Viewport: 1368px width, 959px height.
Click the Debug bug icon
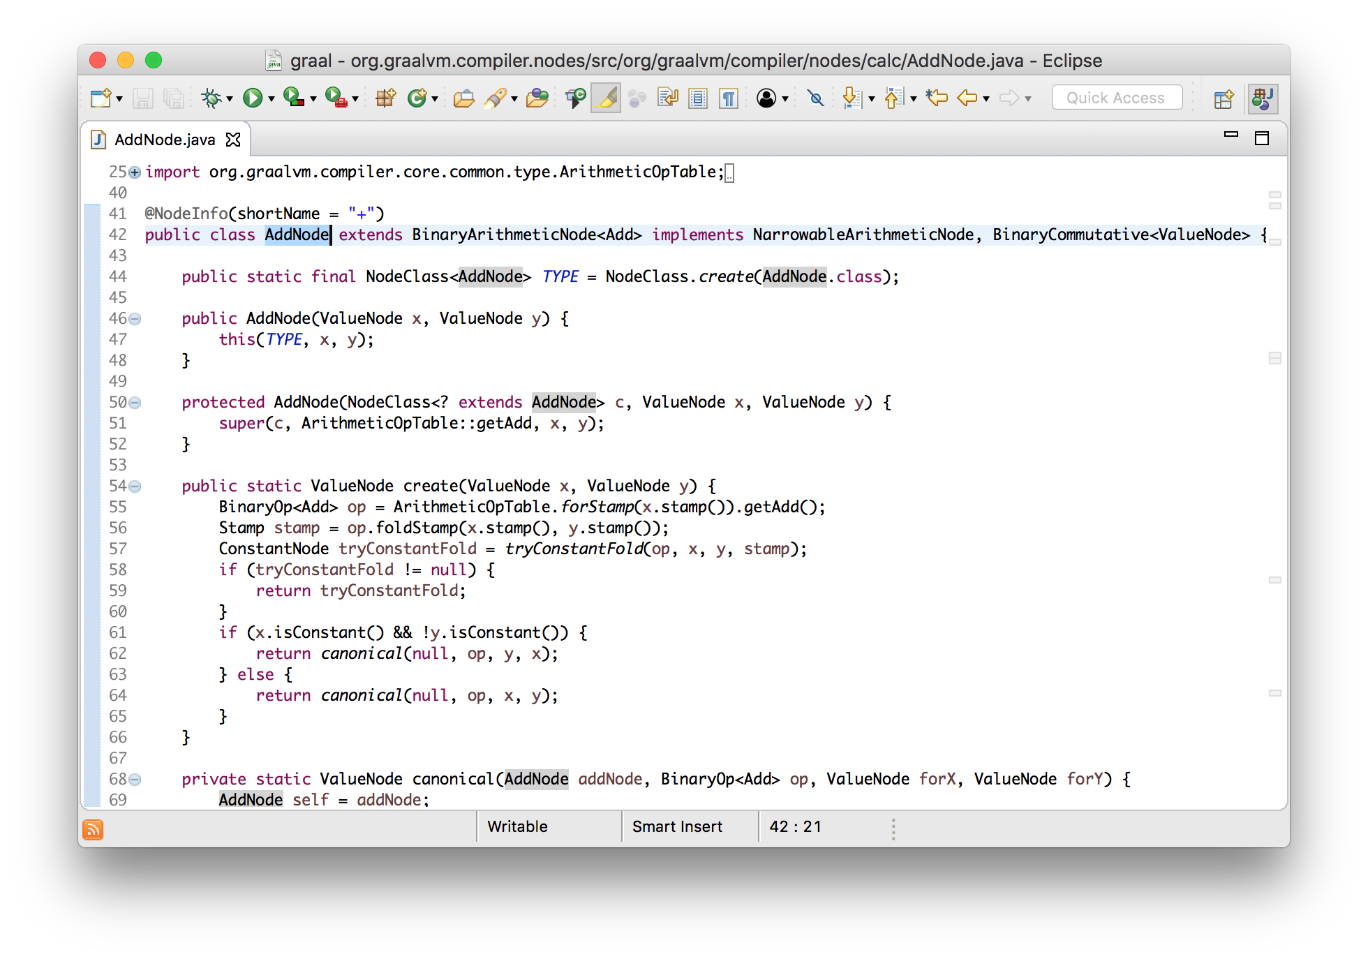(211, 98)
